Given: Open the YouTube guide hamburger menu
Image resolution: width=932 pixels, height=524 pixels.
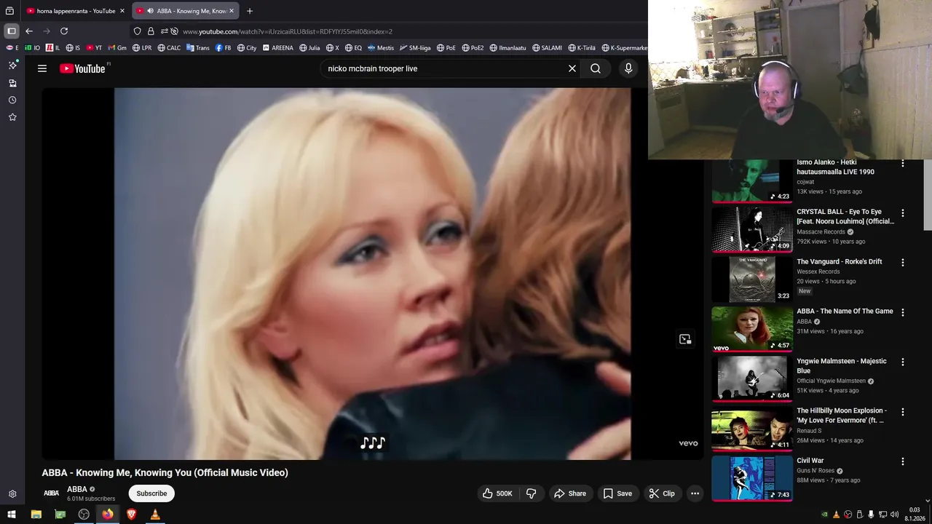Looking at the screenshot, I should (42, 68).
